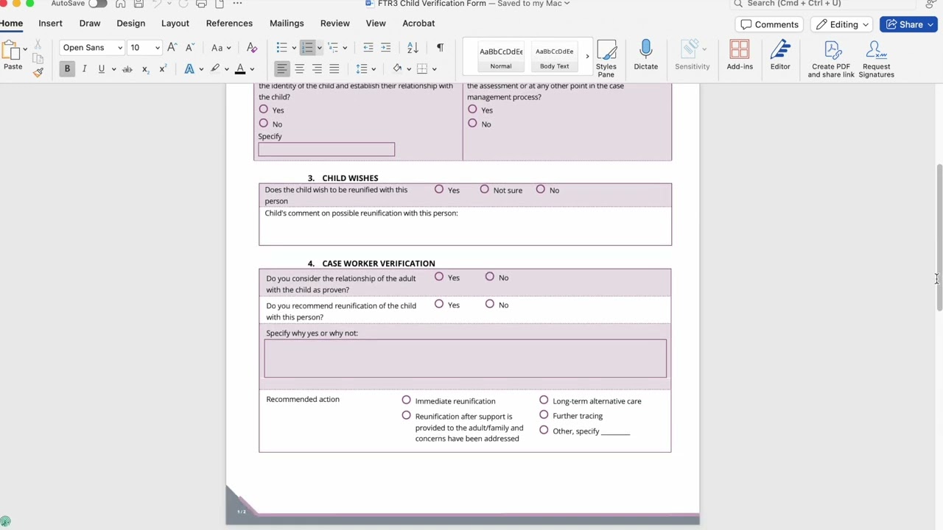
Task: Open the font name dropdown Open Sans
Action: [120, 48]
